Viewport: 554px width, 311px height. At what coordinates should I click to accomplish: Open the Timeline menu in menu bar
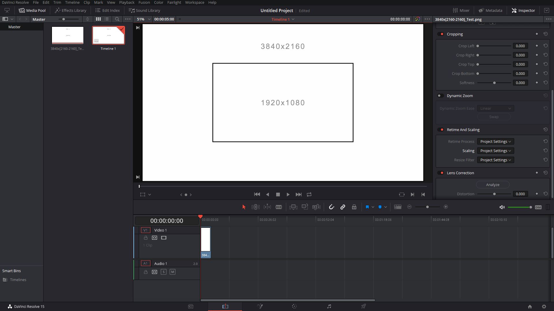[x=72, y=2]
